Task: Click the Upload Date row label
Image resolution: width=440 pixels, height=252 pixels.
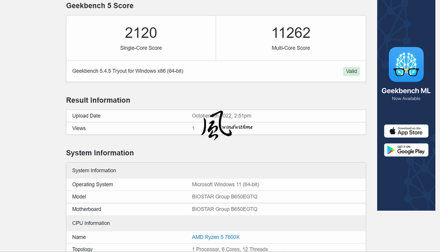Action: (x=86, y=116)
